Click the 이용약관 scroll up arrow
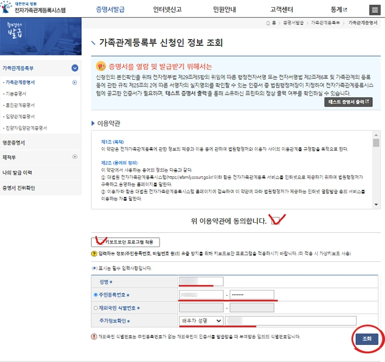Viewport: 385px width, 362px height. [376, 135]
